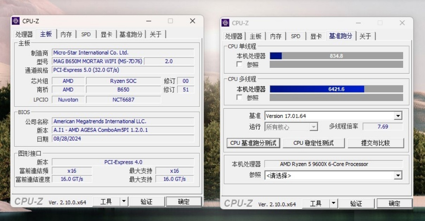Click LPCIO NCT6687 field
Image resolution: width=425 pixels, height=221 pixels.
(x=123, y=100)
